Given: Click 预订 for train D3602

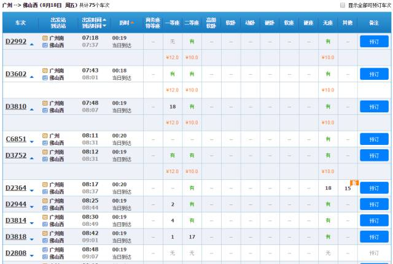Looking at the screenshot, I should point(374,74).
